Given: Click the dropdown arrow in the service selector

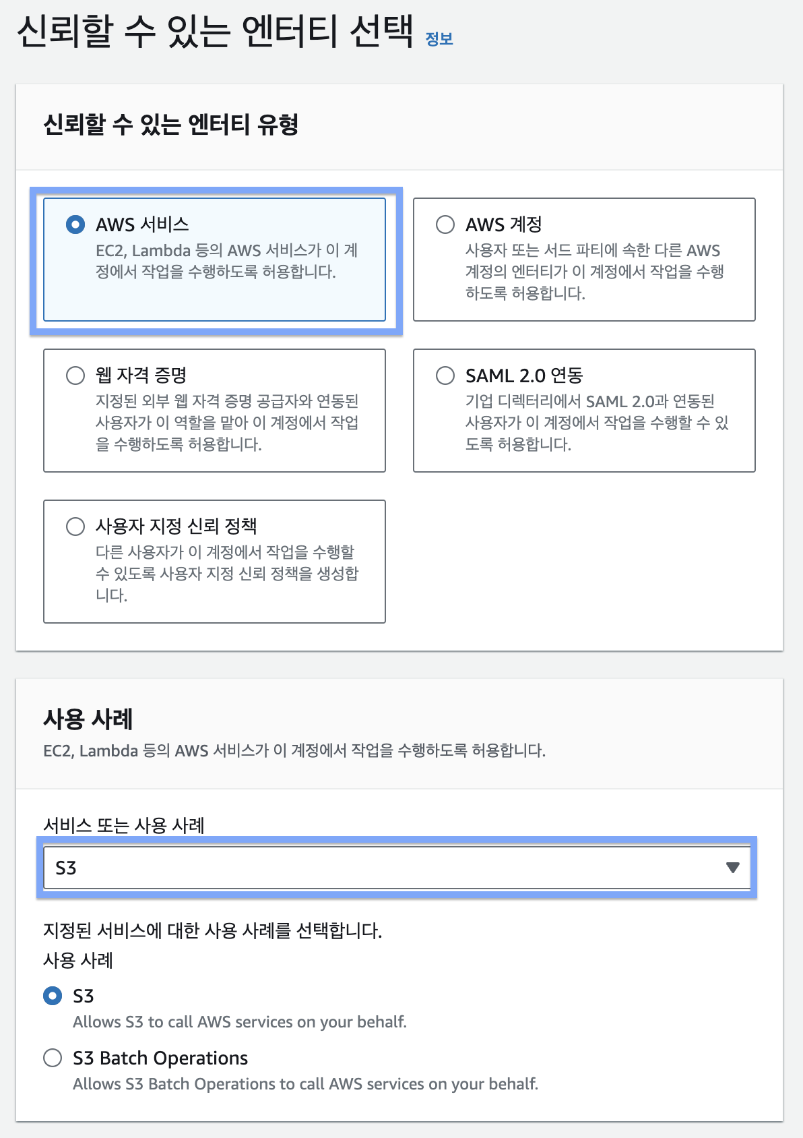Looking at the screenshot, I should (x=733, y=868).
